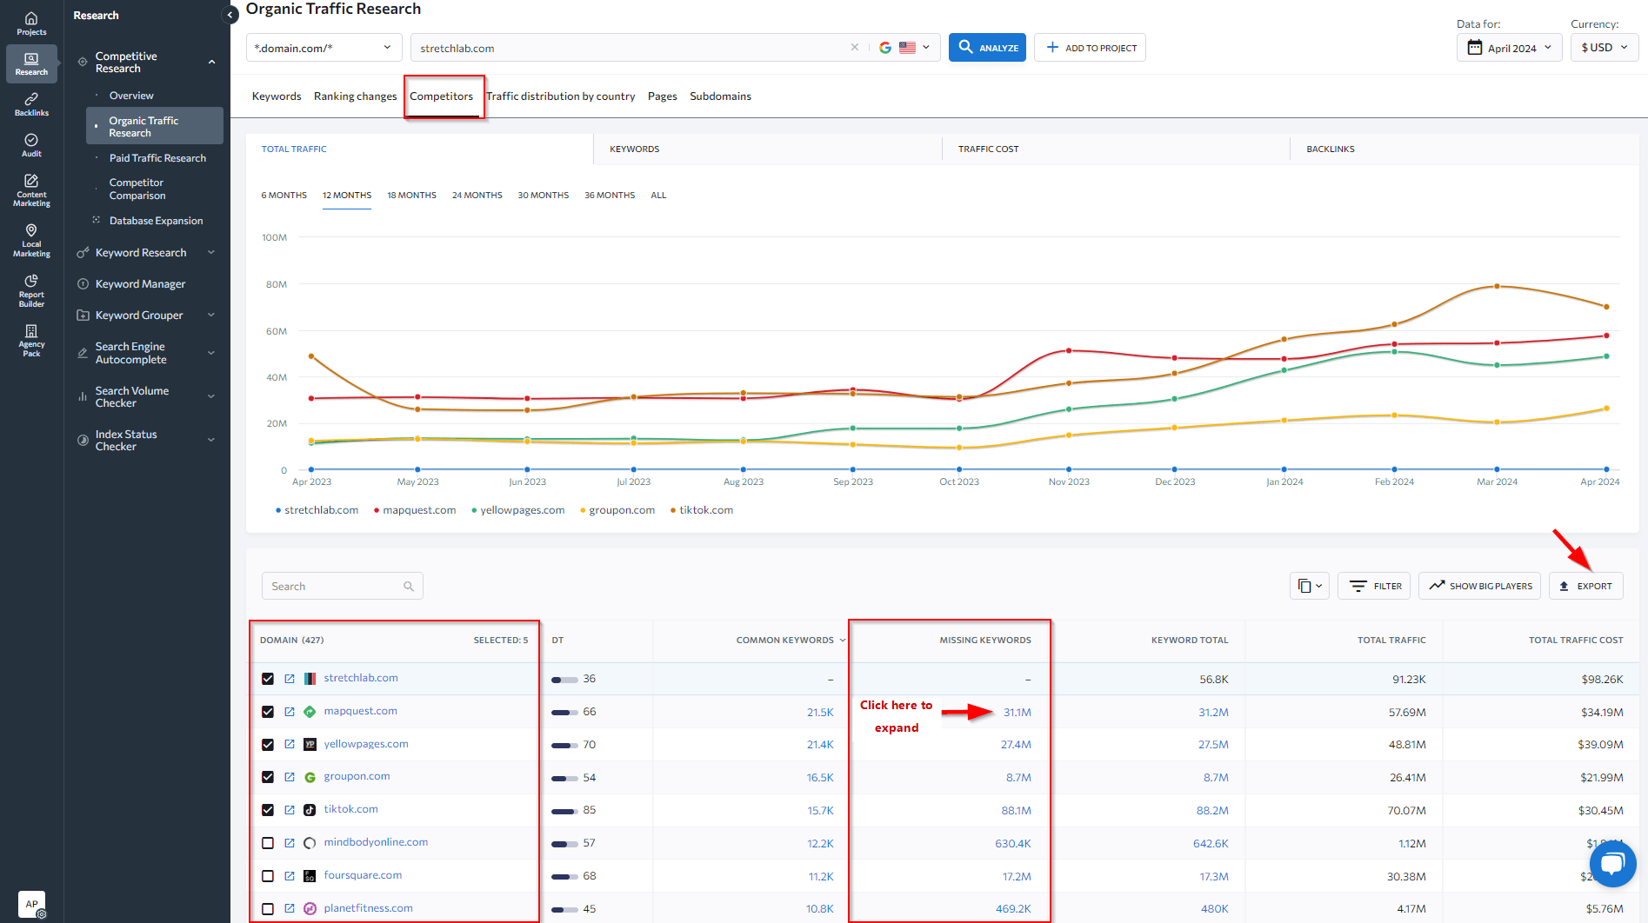Expand the Keyword Grouper section

211,315
